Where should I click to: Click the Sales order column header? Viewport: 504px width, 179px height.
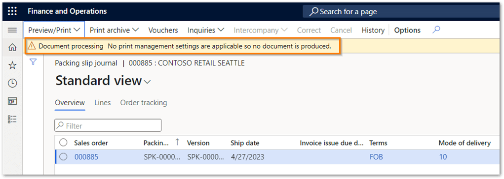tap(91, 143)
